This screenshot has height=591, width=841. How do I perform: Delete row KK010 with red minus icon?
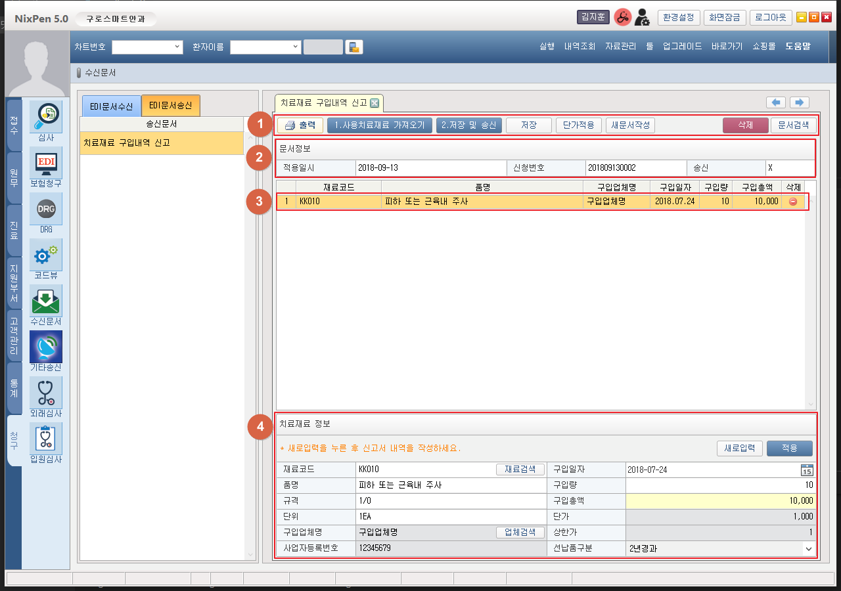click(793, 202)
